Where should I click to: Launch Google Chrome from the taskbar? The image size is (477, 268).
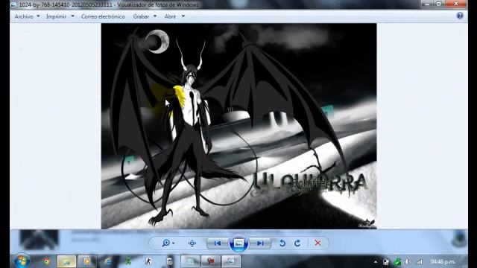click(x=46, y=261)
